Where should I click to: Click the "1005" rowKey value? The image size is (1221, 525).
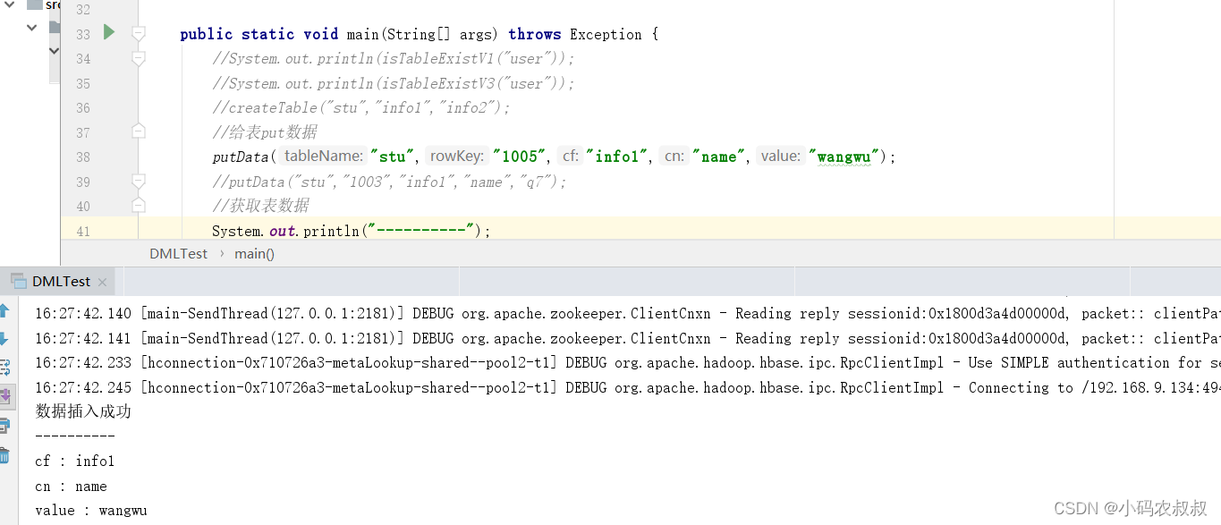[517, 157]
